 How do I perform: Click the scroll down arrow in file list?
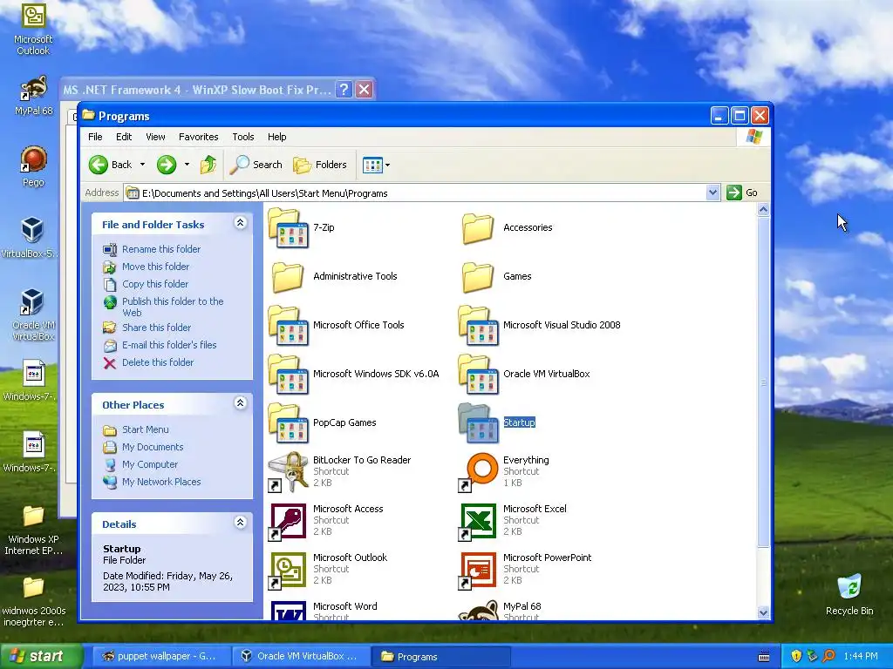pos(763,612)
